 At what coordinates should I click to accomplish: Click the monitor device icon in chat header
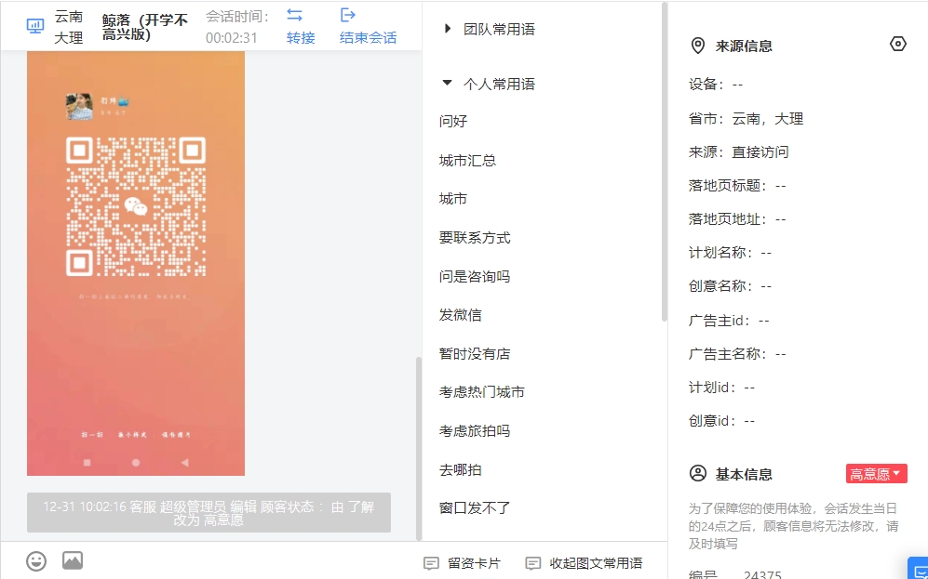[x=35, y=26]
